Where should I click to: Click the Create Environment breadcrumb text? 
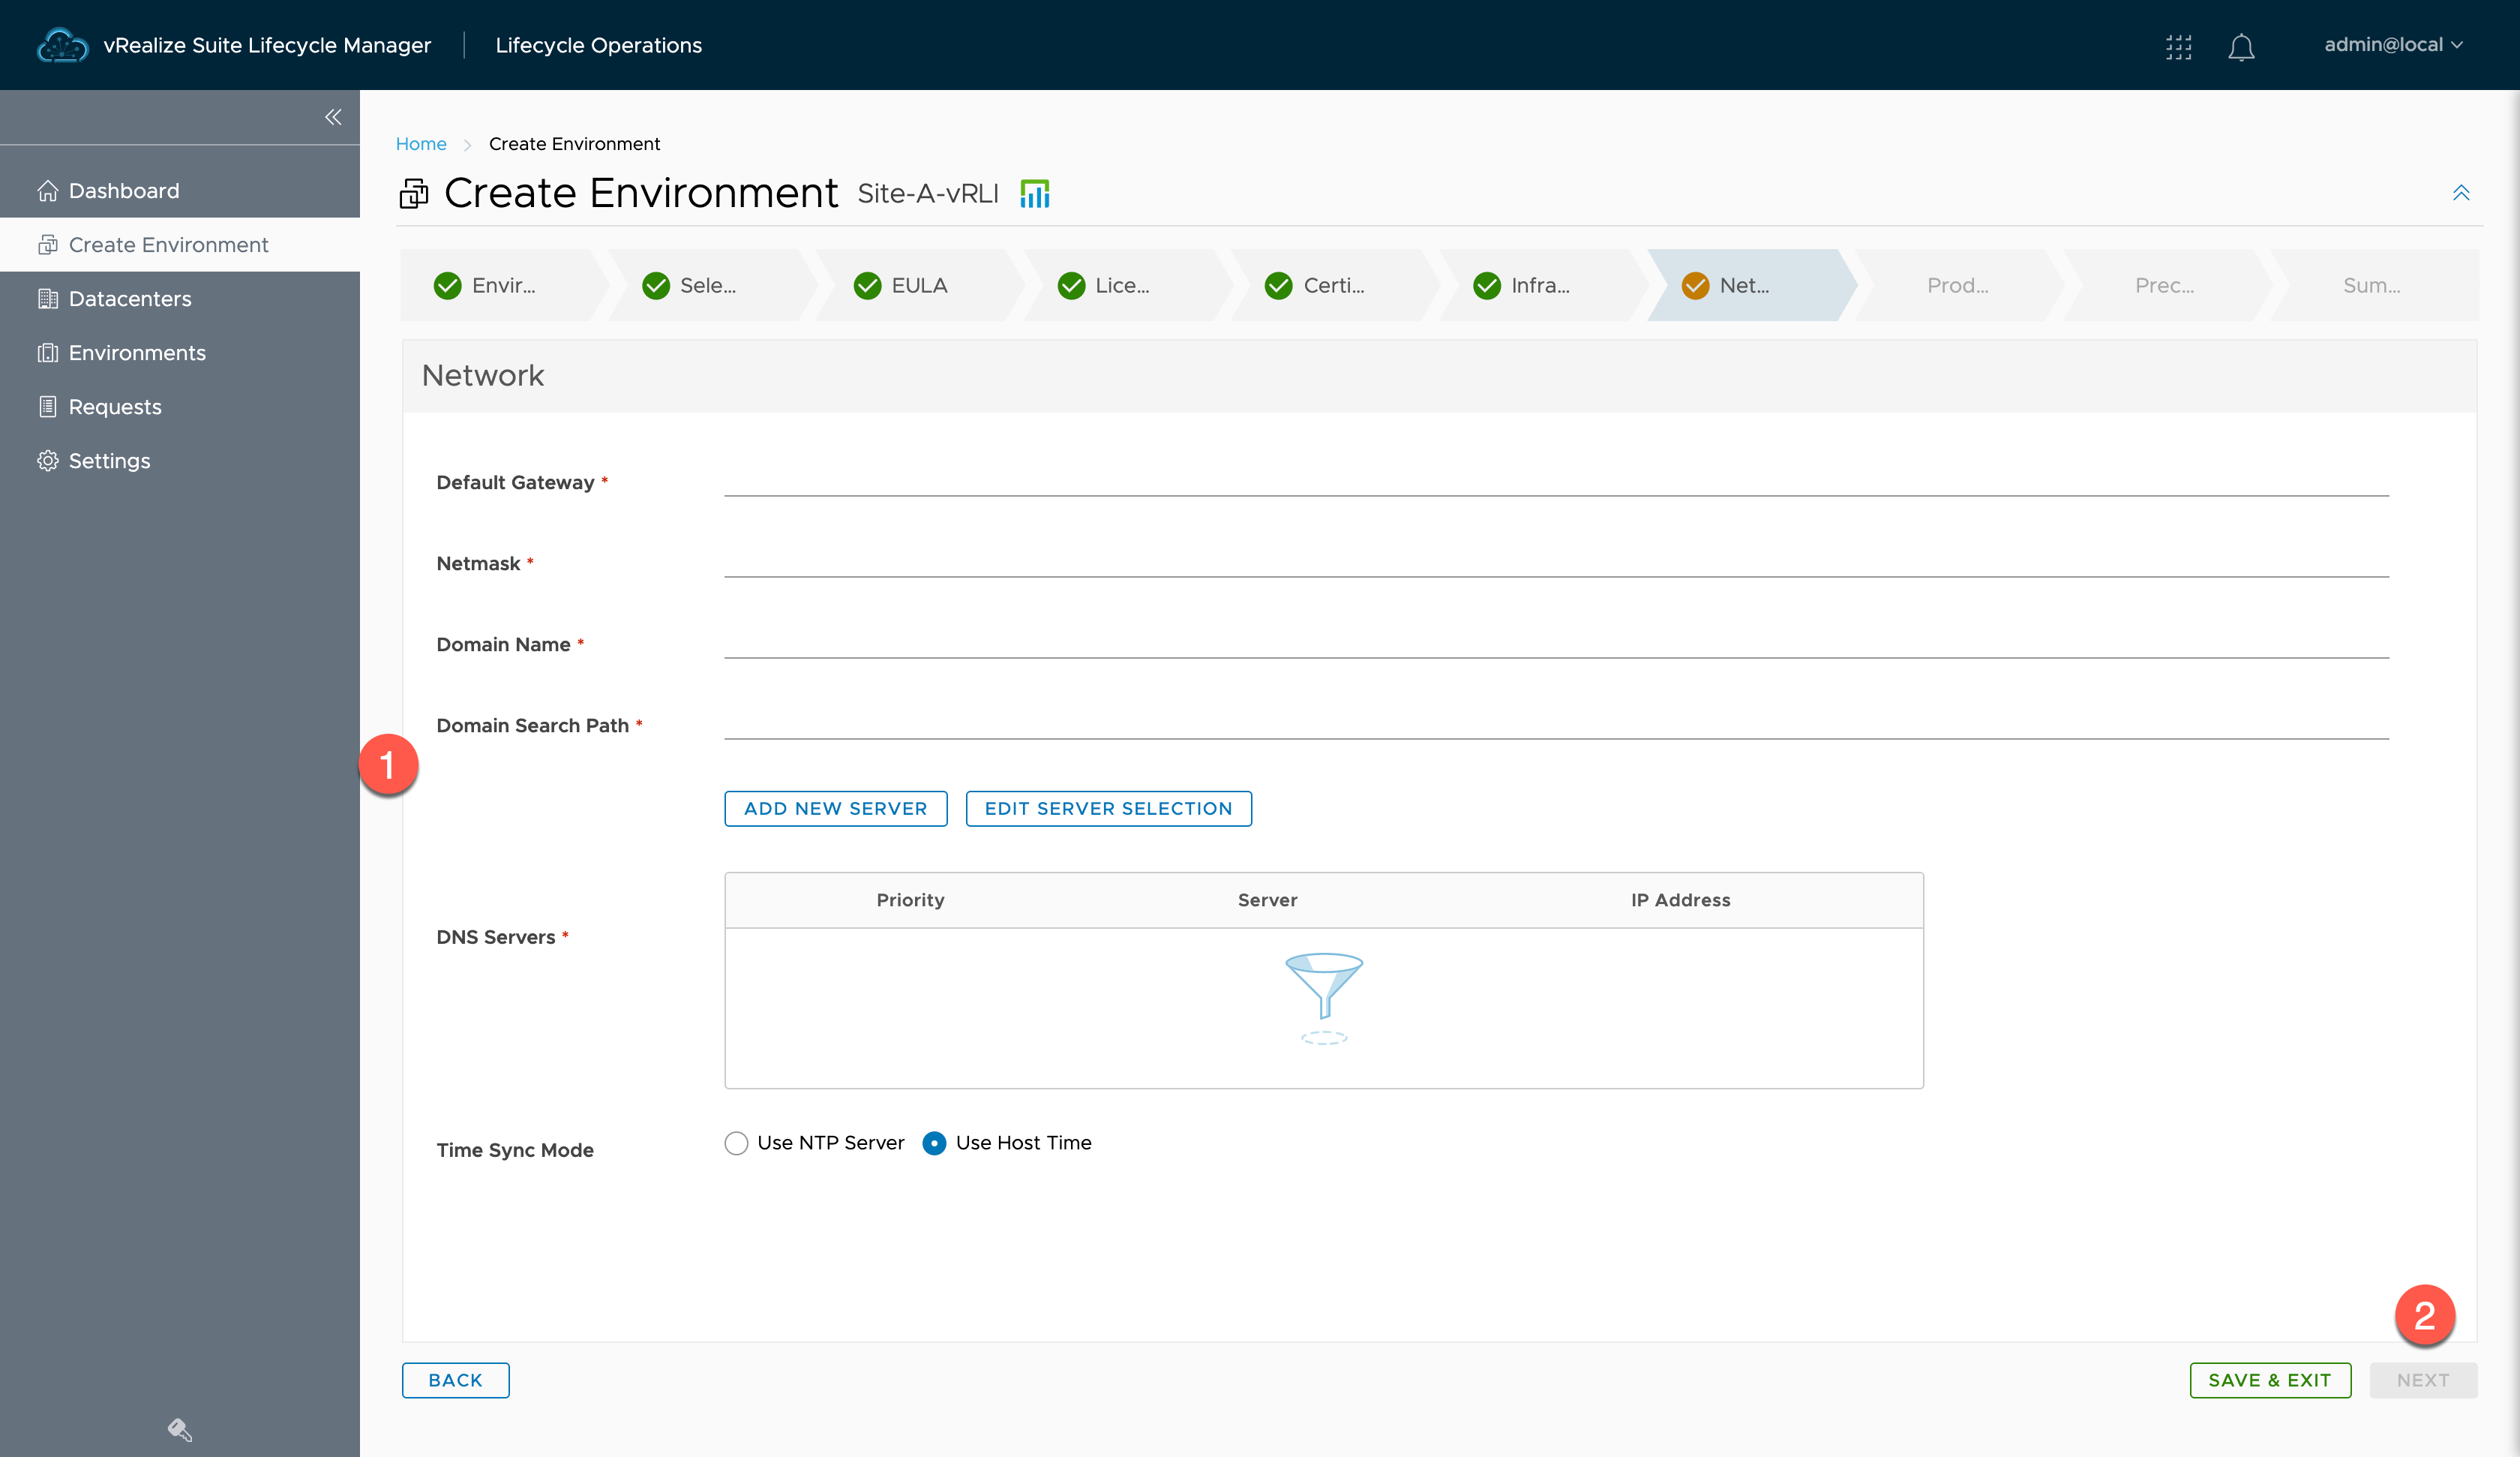pos(574,143)
